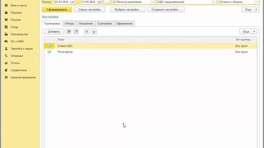
Task: Click the Покупки cart icon
Action: [6, 20]
